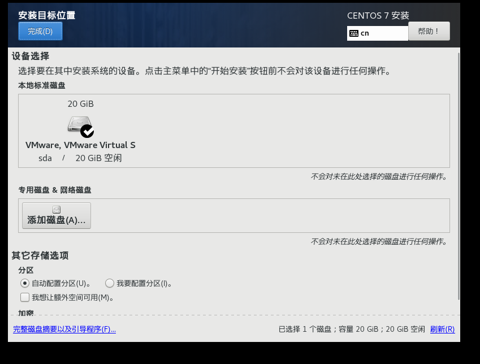Click the 已选择 1 个磁盘 status summary text
This screenshot has height=364, width=480.
click(x=352, y=329)
